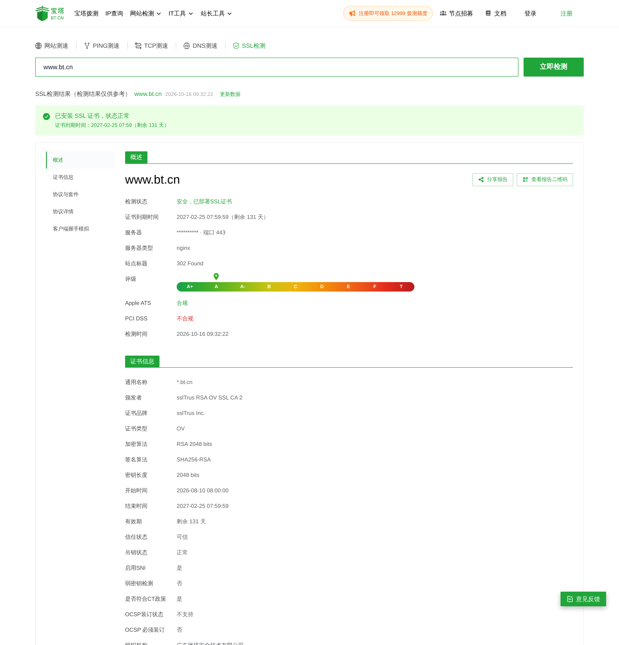Click the green check status icon
Screen dimensions: 619x645
46,117
